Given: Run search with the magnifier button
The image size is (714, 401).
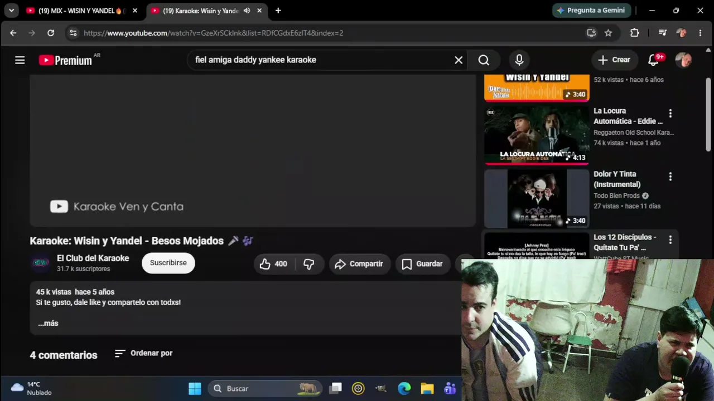Looking at the screenshot, I should coord(484,60).
